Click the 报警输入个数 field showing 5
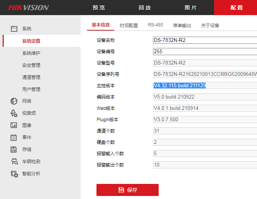This screenshot has height=199, width=257. pos(205,154)
